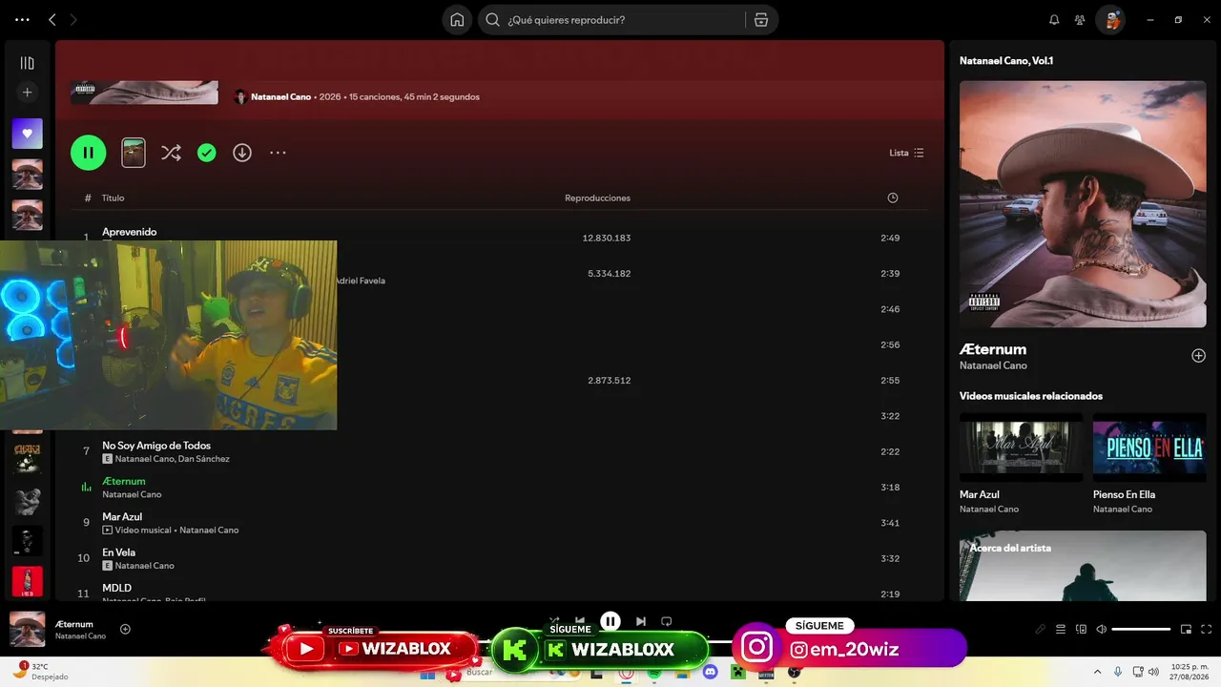Expand Your Library sidebar

tap(27, 63)
